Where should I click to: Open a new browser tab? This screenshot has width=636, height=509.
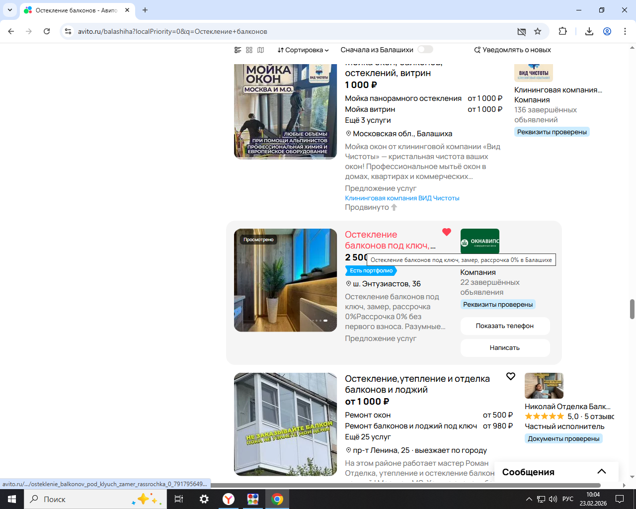(x=145, y=10)
